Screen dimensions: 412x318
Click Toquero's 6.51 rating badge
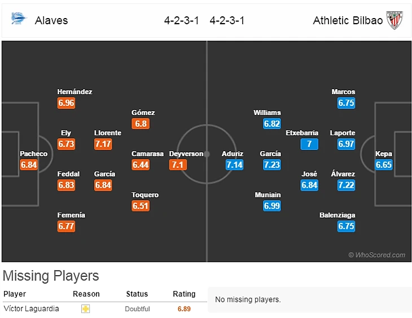(x=141, y=206)
